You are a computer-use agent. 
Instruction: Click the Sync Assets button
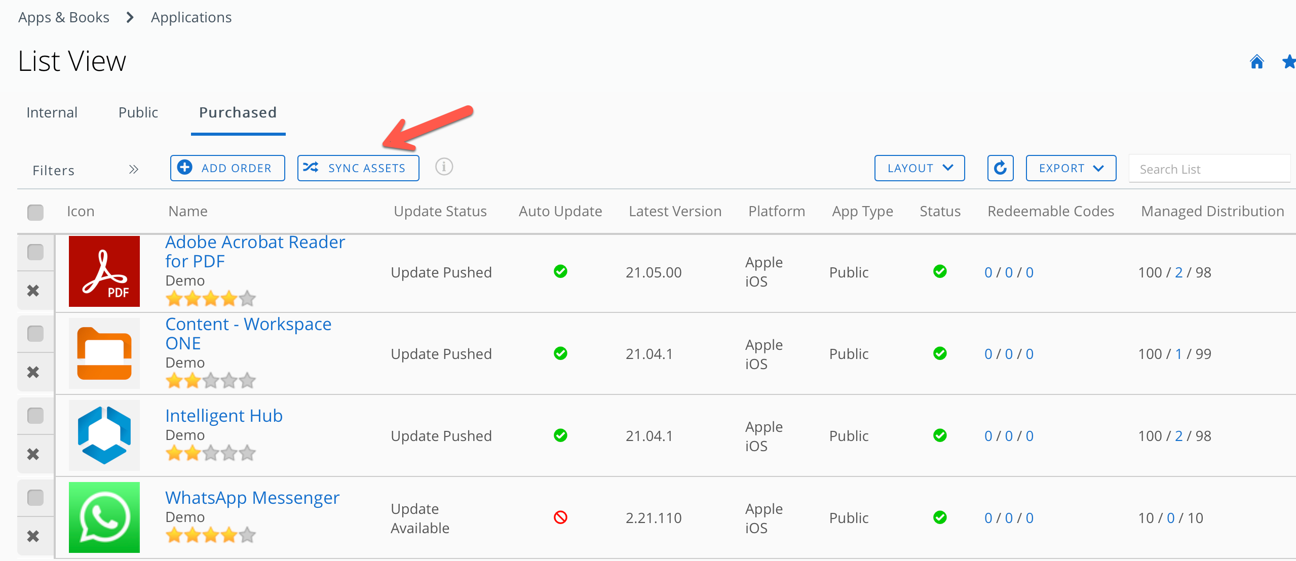pos(358,168)
